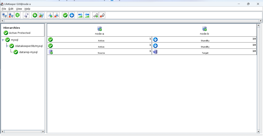Screen dimensions: 263x139
Task: Click green check icon beside mysql in tree
Action: pyautogui.click(x=8, y=40)
